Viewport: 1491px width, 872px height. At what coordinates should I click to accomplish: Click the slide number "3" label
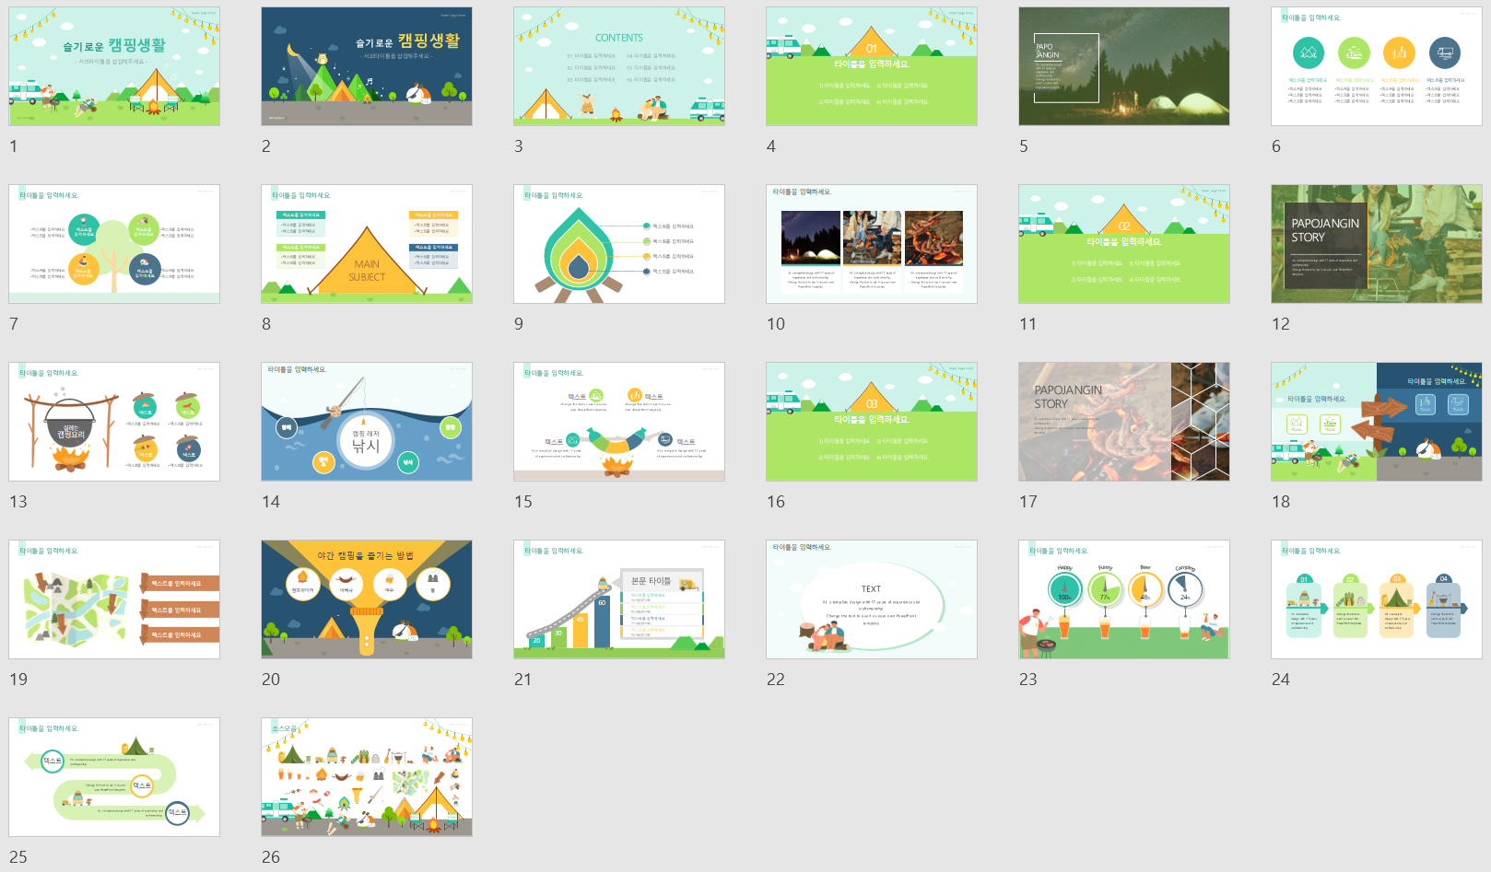point(519,146)
